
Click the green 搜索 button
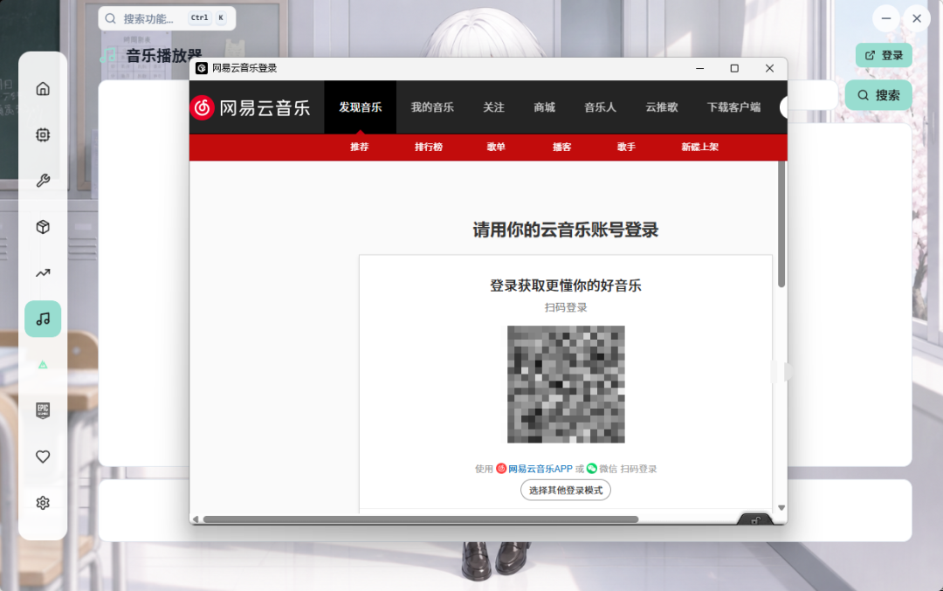878,95
